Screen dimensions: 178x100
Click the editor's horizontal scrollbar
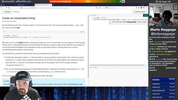pos(117,65)
